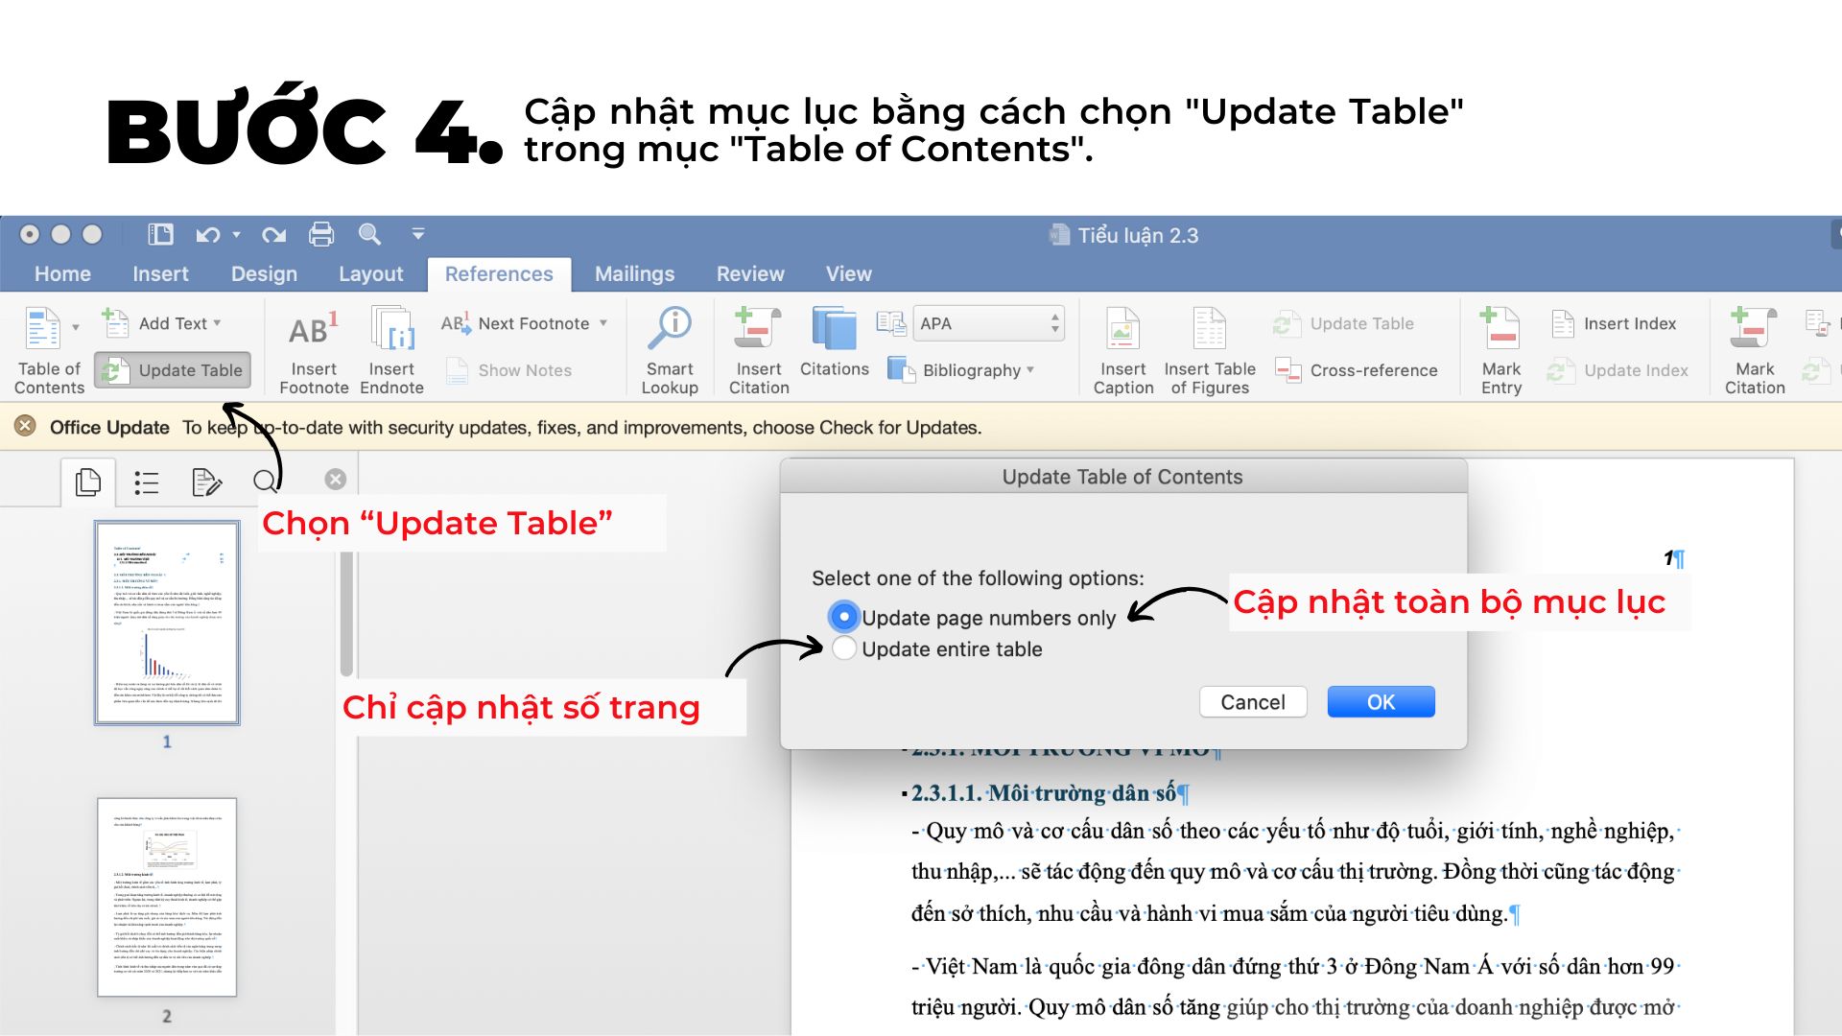Viewport: 1842px width, 1036px height.
Task: Click the Print icon
Action: coord(321,234)
